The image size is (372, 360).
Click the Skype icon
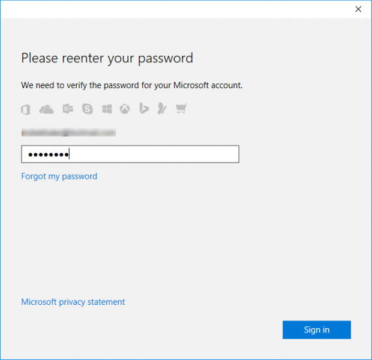88,109
